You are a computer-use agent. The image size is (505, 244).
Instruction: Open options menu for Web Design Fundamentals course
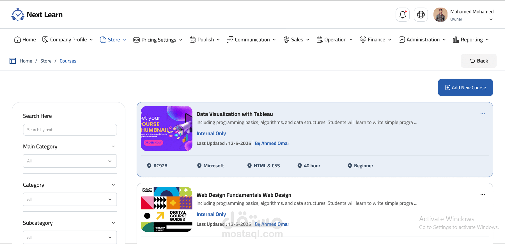point(483,195)
